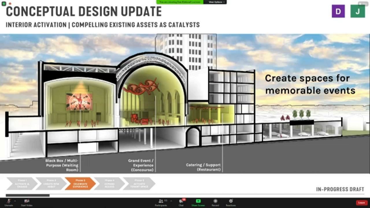The height and width of the screenshot is (208, 370).
Task: Click the Share Screen icon
Action: coord(198,201)
